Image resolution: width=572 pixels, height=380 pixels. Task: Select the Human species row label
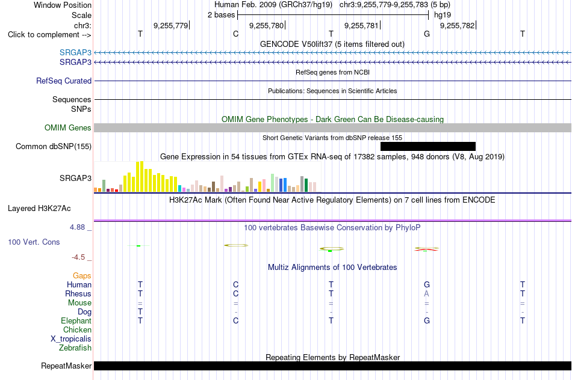coord(79,284)
